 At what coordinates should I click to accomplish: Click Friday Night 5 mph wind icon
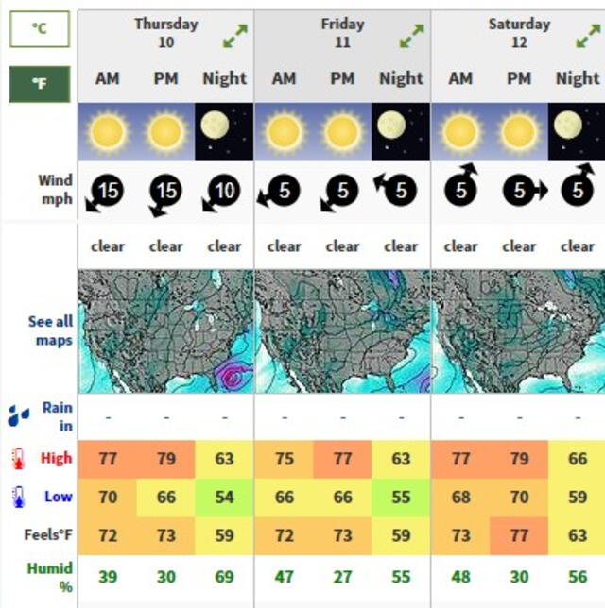point(396,188)
